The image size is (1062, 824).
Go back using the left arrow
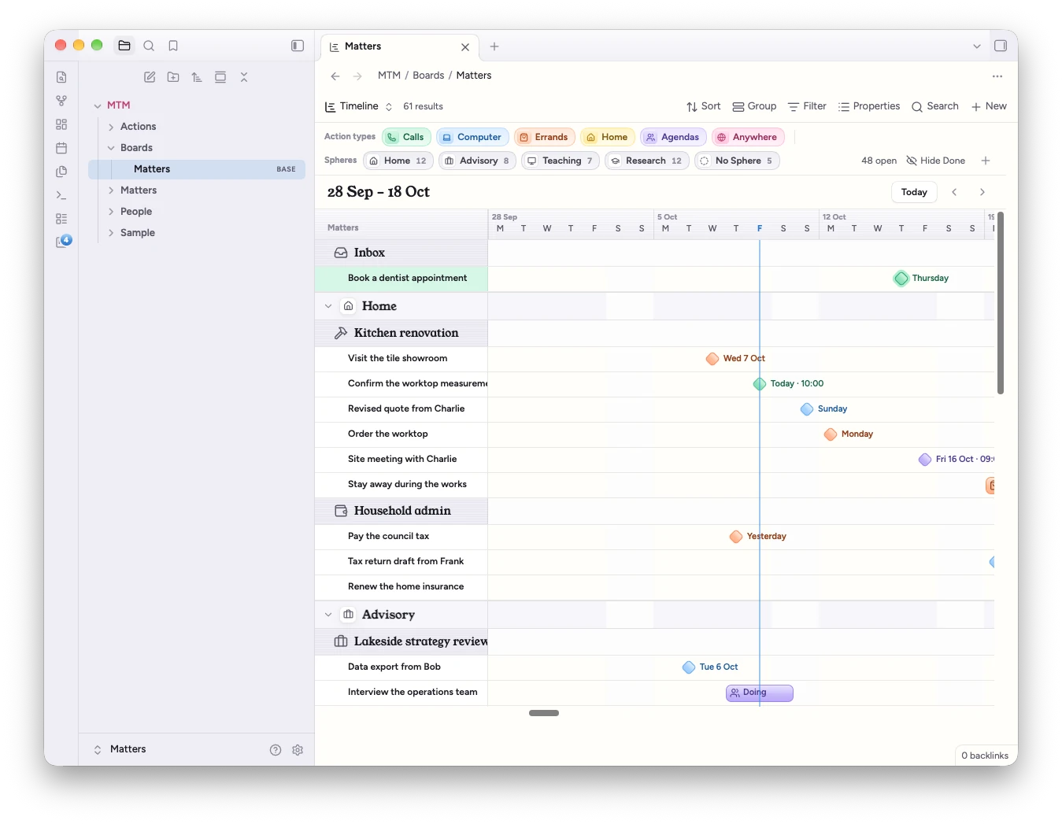pyautogui.click(x=335, y=76)
